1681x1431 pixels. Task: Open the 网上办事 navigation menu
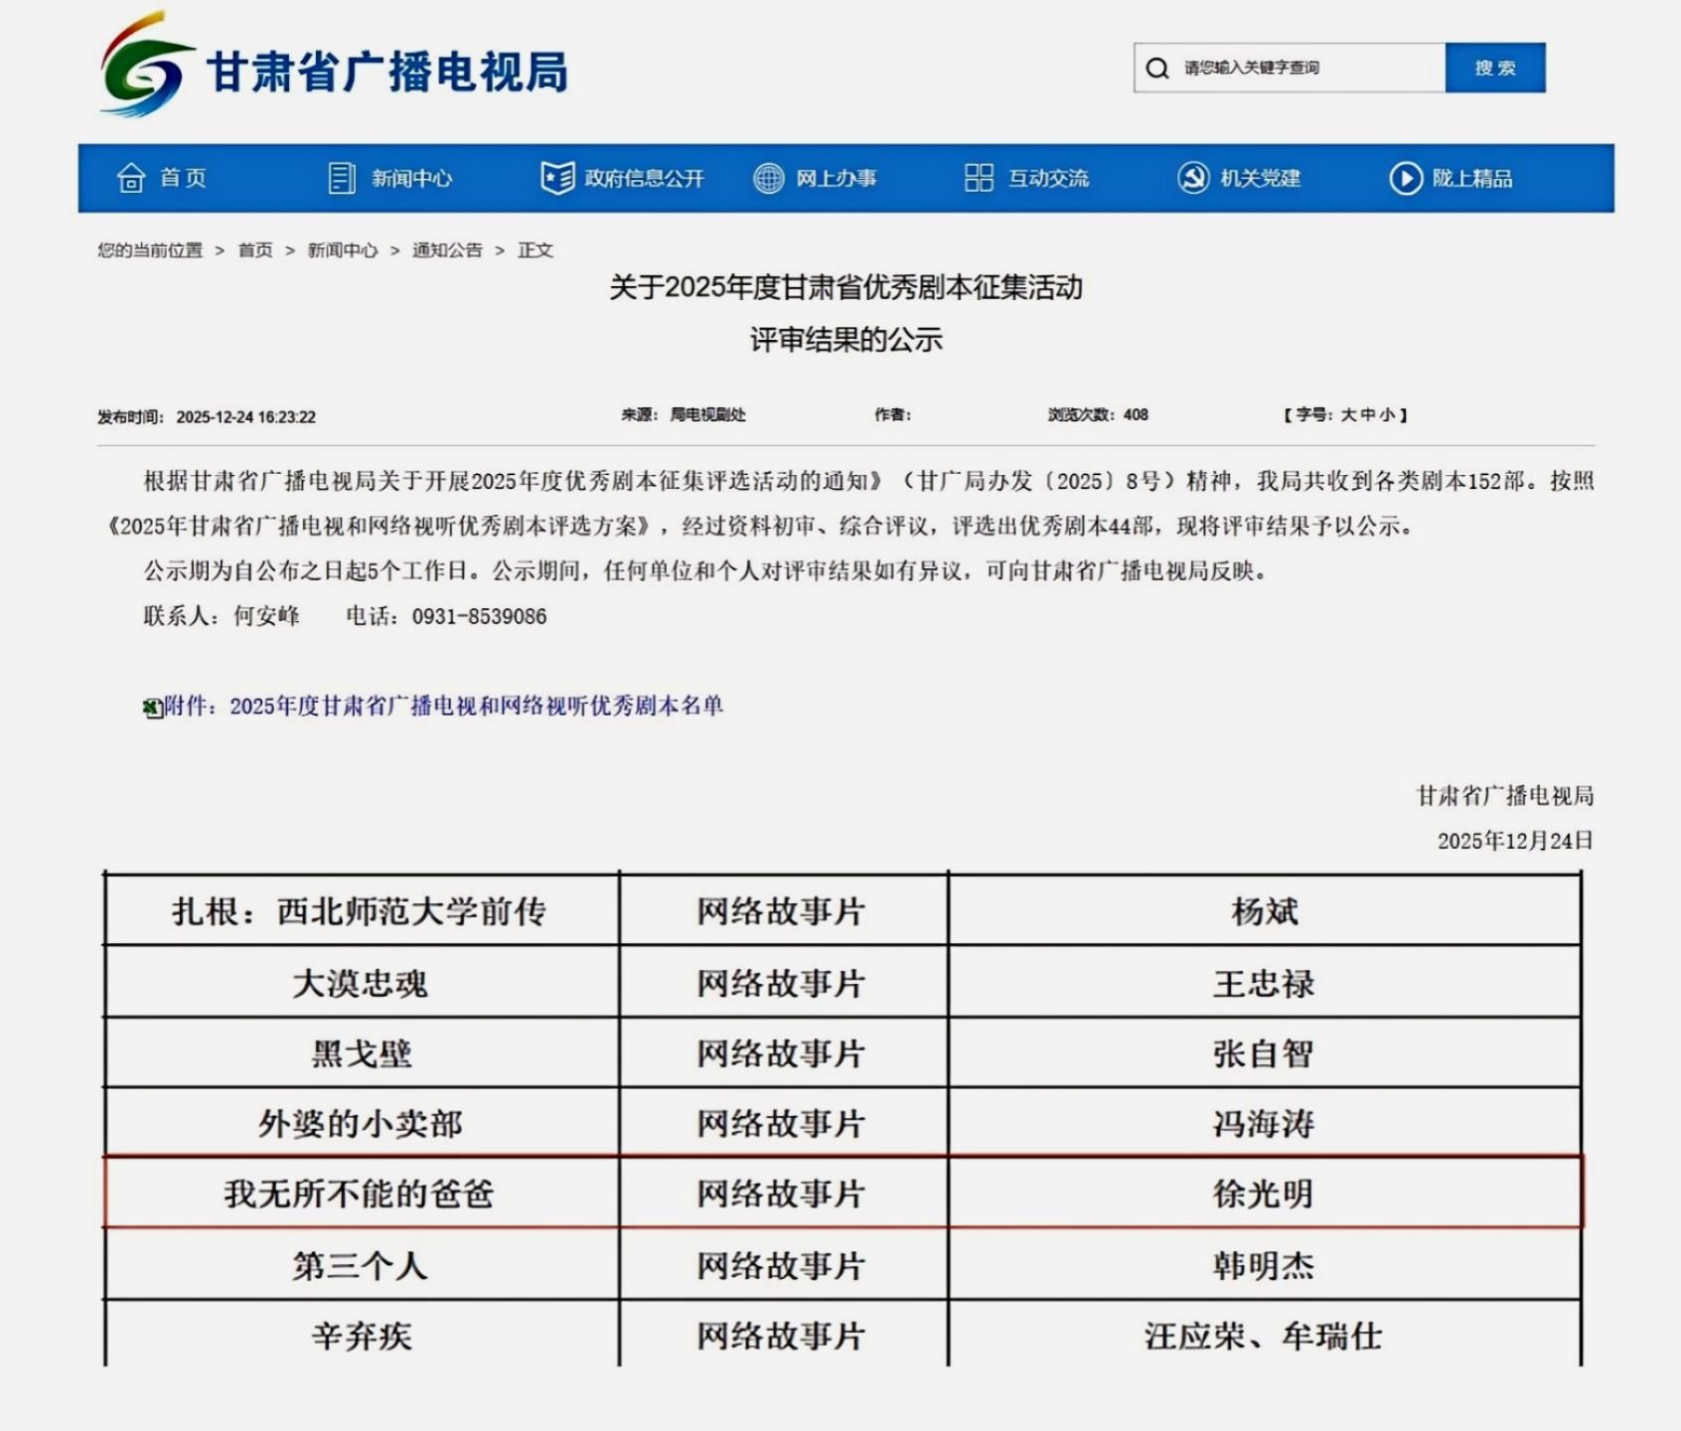pyautogui.click(x=836, y=178)
